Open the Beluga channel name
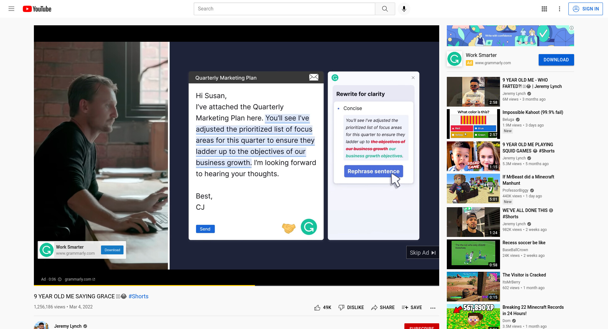 click(x=508, y=120)
